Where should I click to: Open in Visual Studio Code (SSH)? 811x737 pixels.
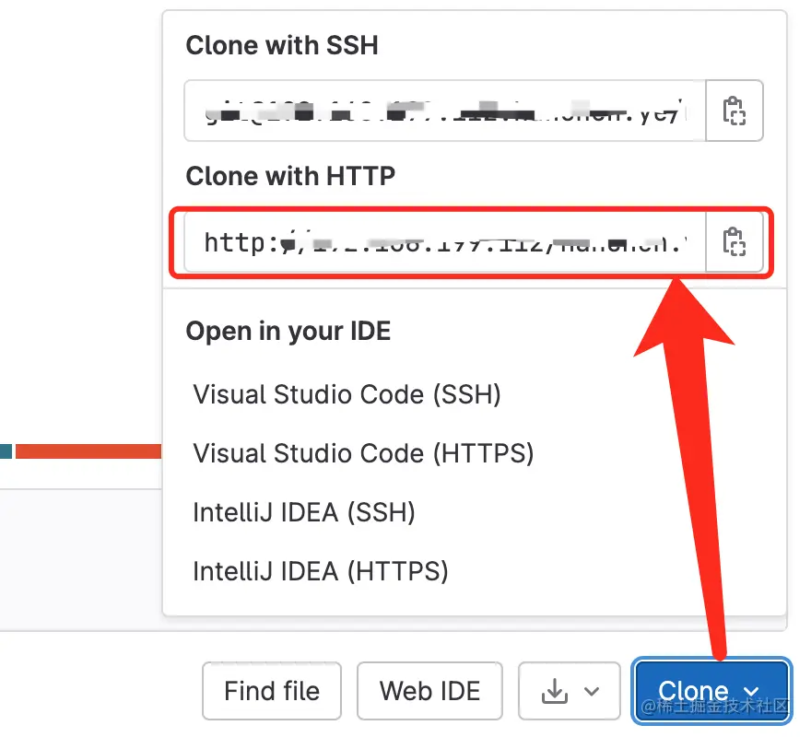coord(347,394)
